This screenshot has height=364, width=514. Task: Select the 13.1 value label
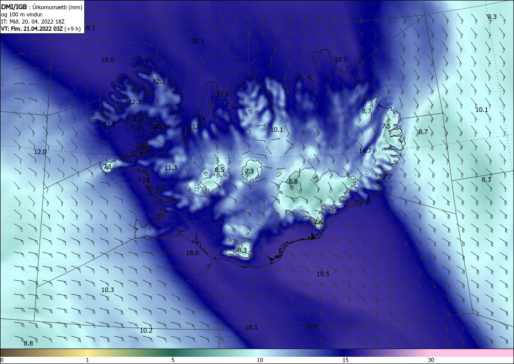[x=109, y=124]
